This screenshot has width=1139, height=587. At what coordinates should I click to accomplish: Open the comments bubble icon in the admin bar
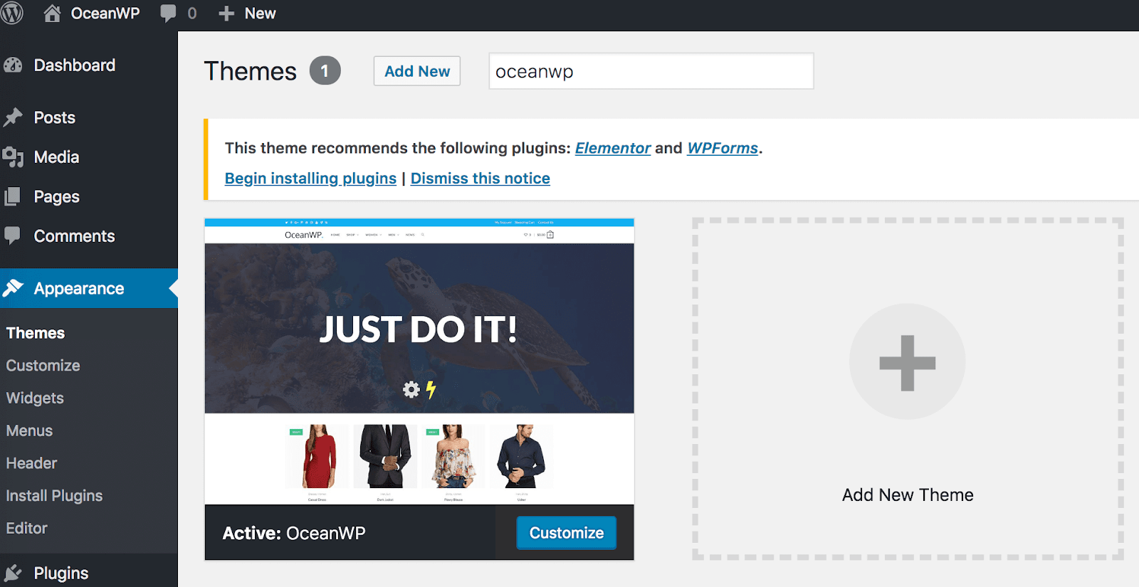[x=168, y=14]
